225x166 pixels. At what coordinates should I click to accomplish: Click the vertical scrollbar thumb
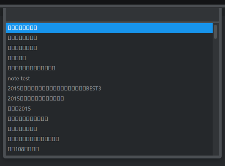pos(215,32)
